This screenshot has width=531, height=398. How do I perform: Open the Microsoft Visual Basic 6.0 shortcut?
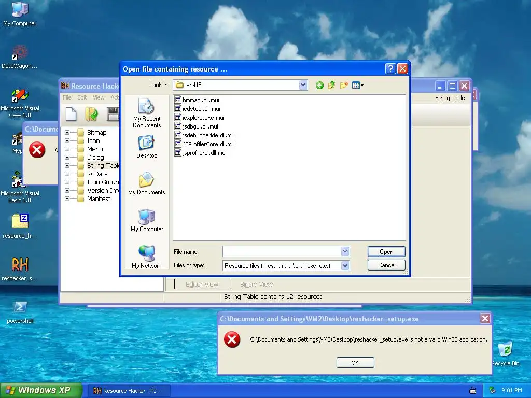20,188
